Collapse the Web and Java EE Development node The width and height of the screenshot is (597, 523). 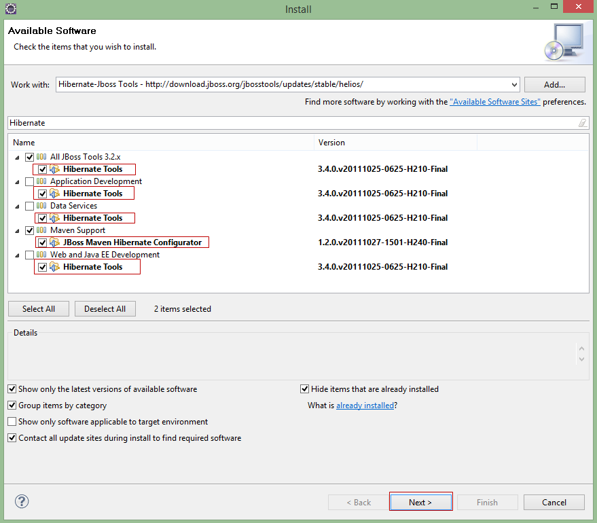pyautogui.click(x=17, y=255)
